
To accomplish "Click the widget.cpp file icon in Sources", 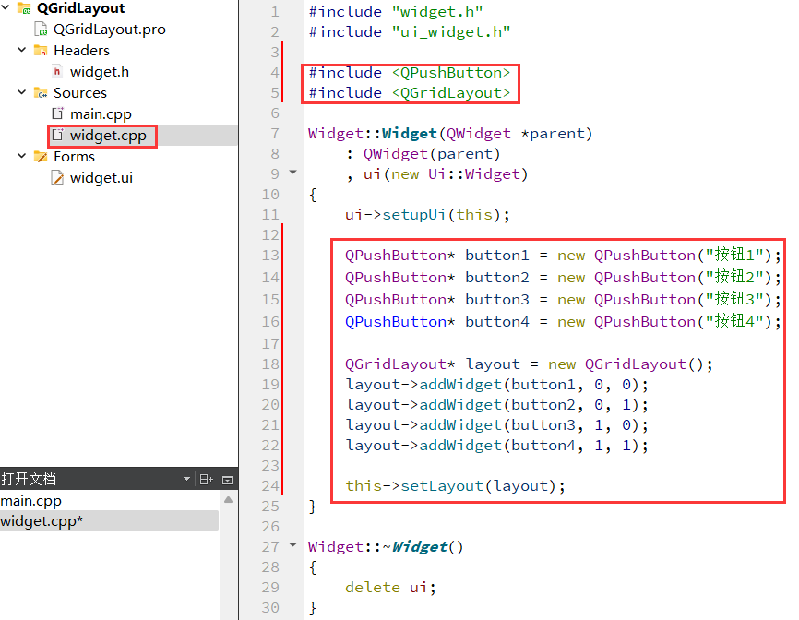I will tap(57, 135).
